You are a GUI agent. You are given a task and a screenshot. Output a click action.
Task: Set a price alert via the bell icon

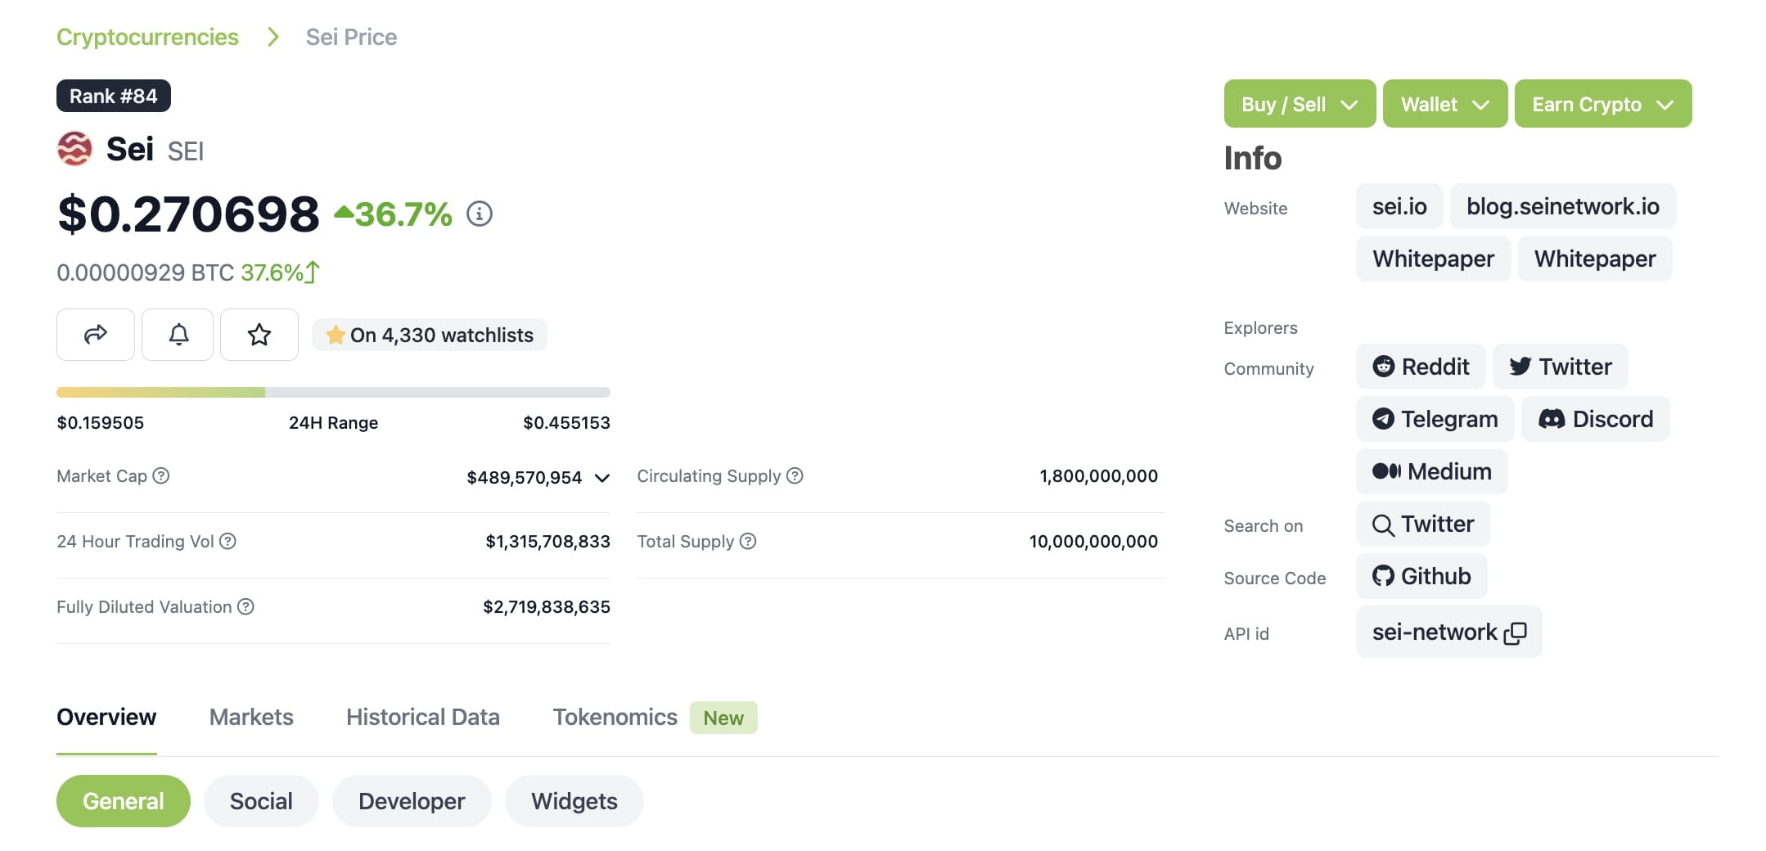coord(177,335)
